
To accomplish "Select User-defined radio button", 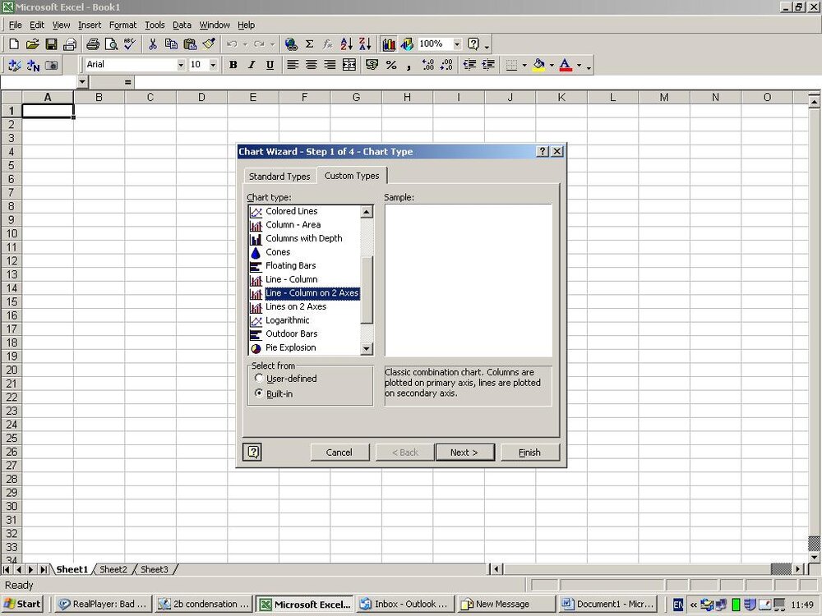I will coord(258,378).
